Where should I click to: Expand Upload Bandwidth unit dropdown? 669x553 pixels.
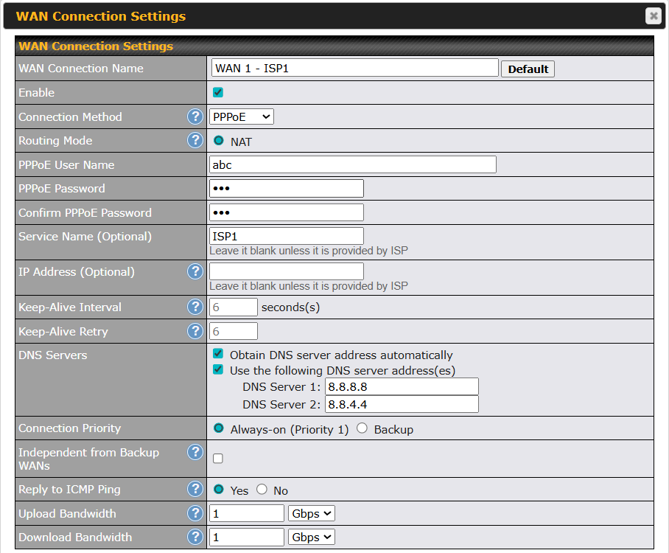(312, 513)
